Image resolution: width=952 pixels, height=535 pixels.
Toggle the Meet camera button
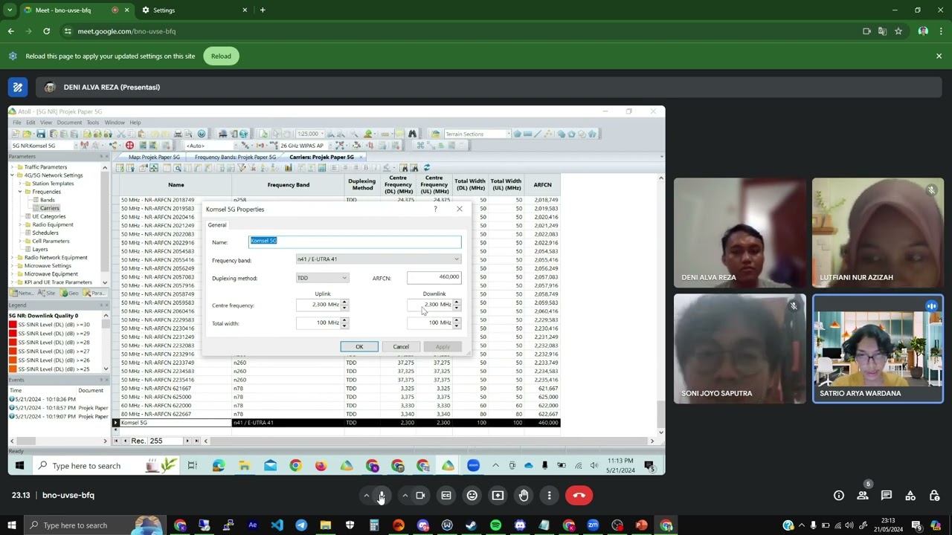(421, 496)
